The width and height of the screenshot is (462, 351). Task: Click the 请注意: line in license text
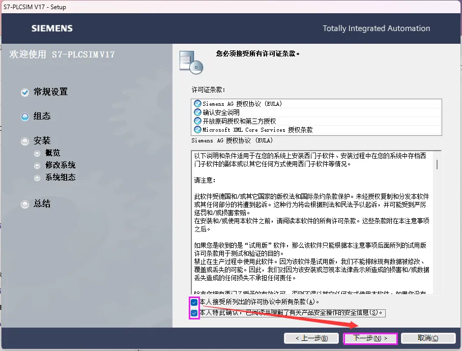click(x=205, y=180)
